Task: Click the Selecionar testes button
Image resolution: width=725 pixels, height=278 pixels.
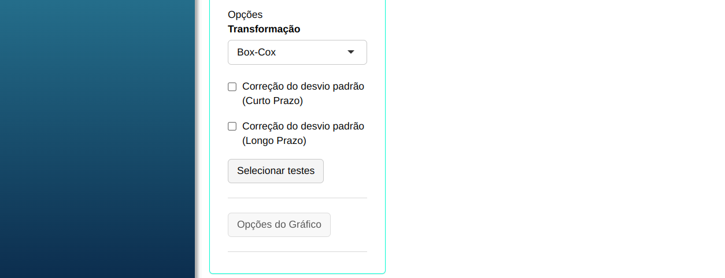Action: (x=276, y=171)
